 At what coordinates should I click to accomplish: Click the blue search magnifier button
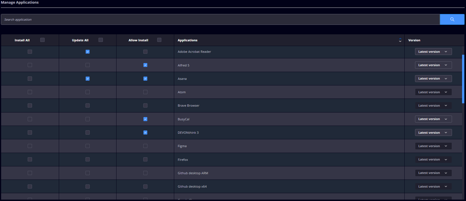click(x=452, y=20)
